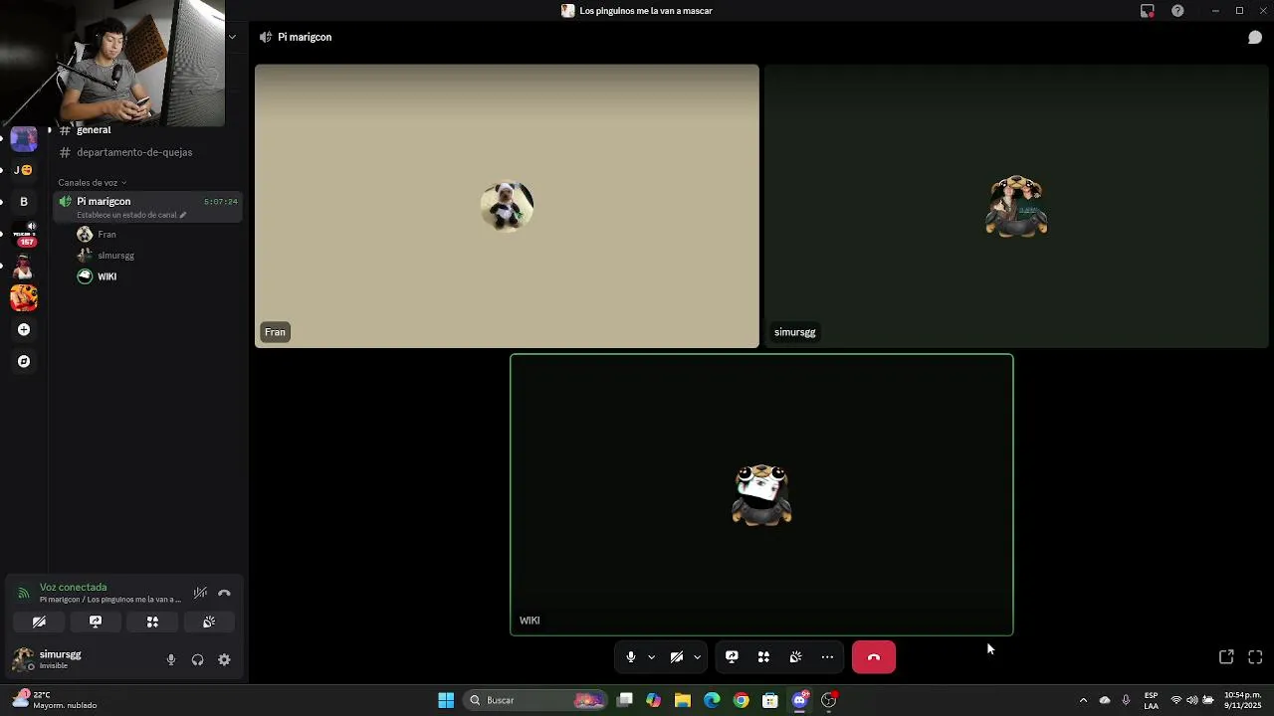Focus WIKI's video tile
Viewport: 1274px width, 716px height.
761,495
